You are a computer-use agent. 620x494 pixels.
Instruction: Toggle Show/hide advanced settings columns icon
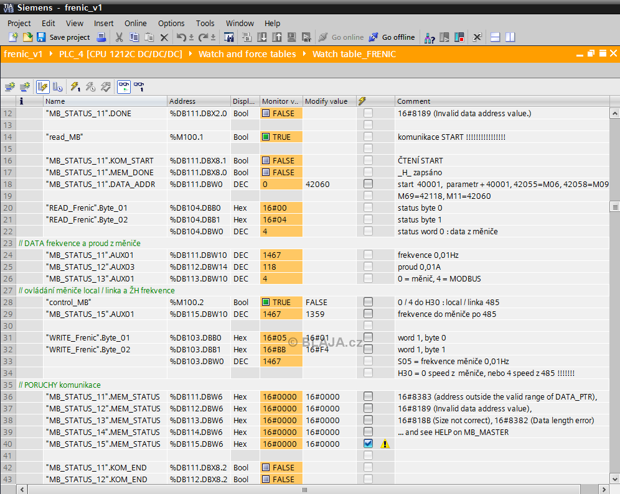pos(57,86)
